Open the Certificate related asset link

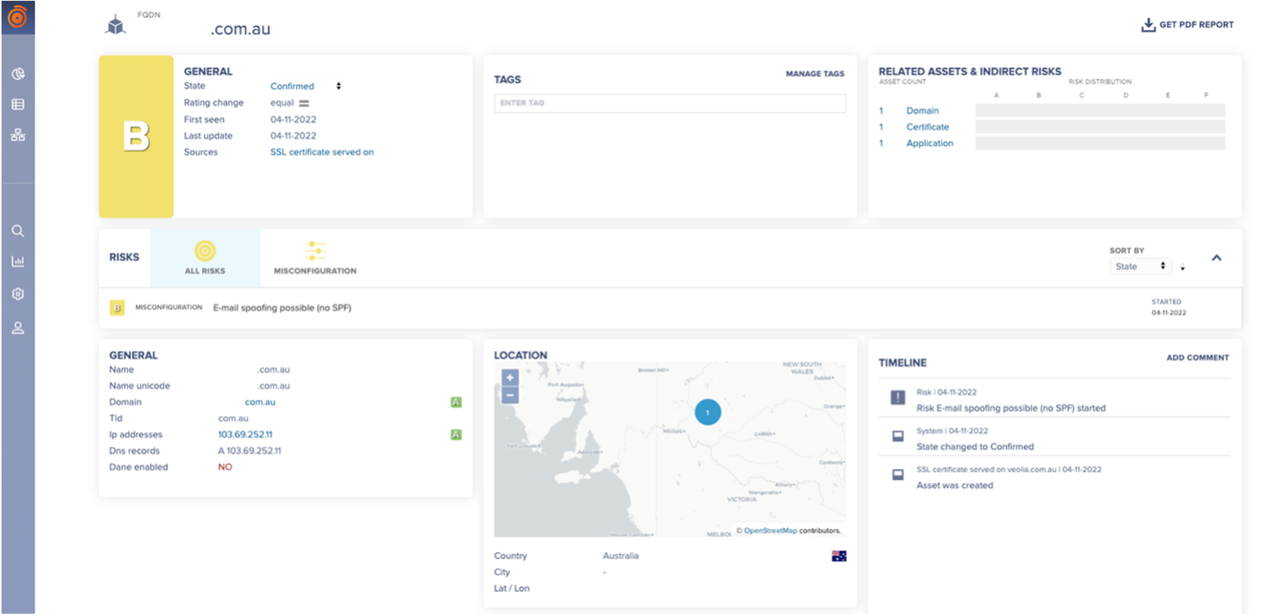[x=928, y=127]
